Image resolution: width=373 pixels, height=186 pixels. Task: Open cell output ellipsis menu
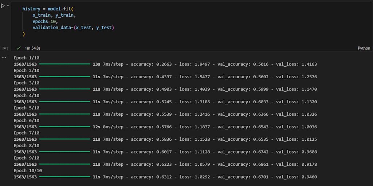[4, 58]
